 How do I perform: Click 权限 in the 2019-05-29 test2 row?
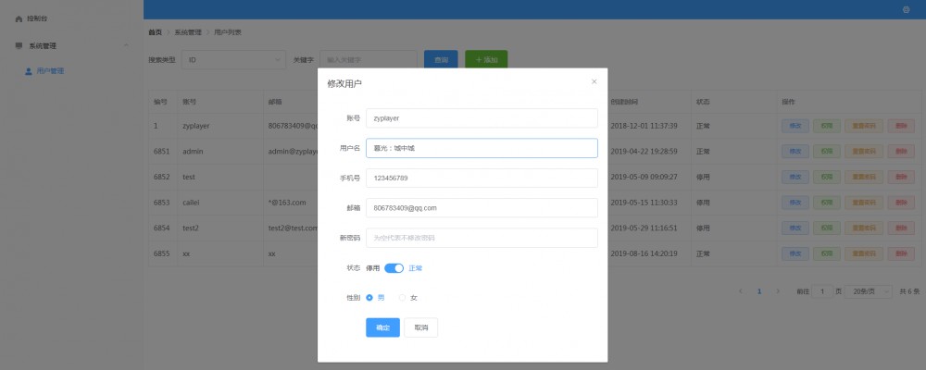827,228
